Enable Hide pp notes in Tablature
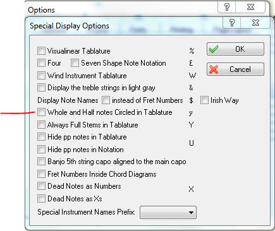 [x=41, y=137]
